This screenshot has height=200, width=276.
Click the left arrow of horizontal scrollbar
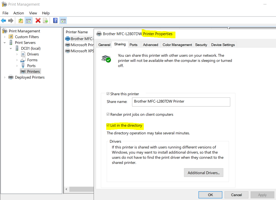coord(66,189)
